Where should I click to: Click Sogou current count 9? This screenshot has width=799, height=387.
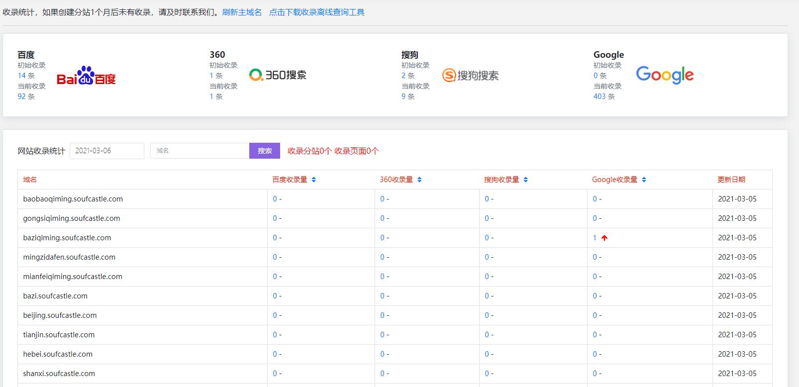[x=403, y=97]
